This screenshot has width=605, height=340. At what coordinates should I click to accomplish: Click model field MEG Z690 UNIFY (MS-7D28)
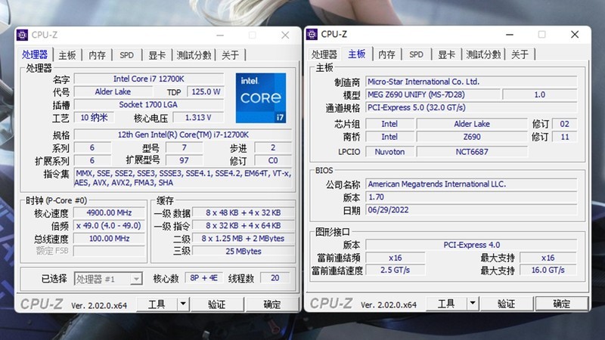(433, 94)
